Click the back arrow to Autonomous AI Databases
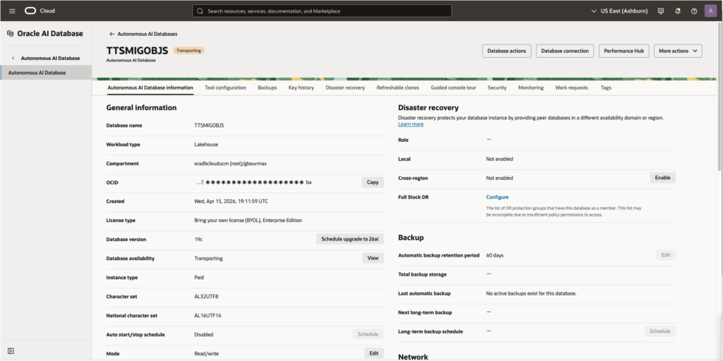Screen dimensions: 723x361 click(x=112, y=34)
